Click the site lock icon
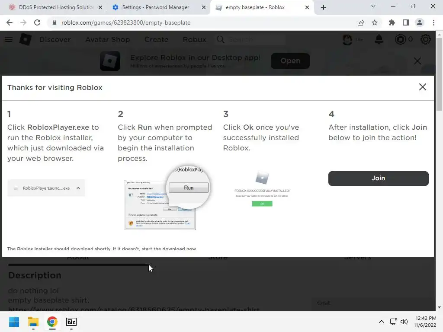Image resolution: width=443 pixels, height=332 pixels. (x=55, y=22)
